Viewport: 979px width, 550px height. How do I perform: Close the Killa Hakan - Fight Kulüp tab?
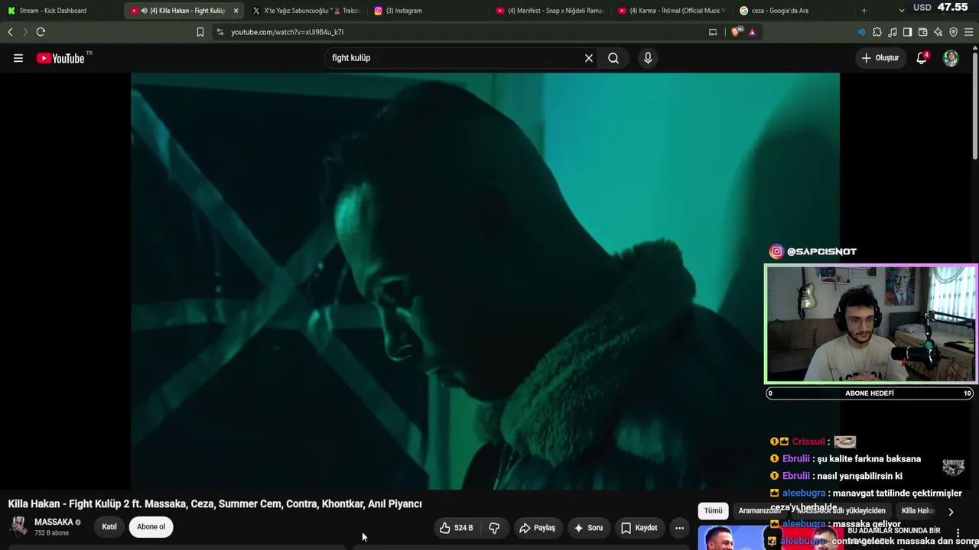click(236, 11)
